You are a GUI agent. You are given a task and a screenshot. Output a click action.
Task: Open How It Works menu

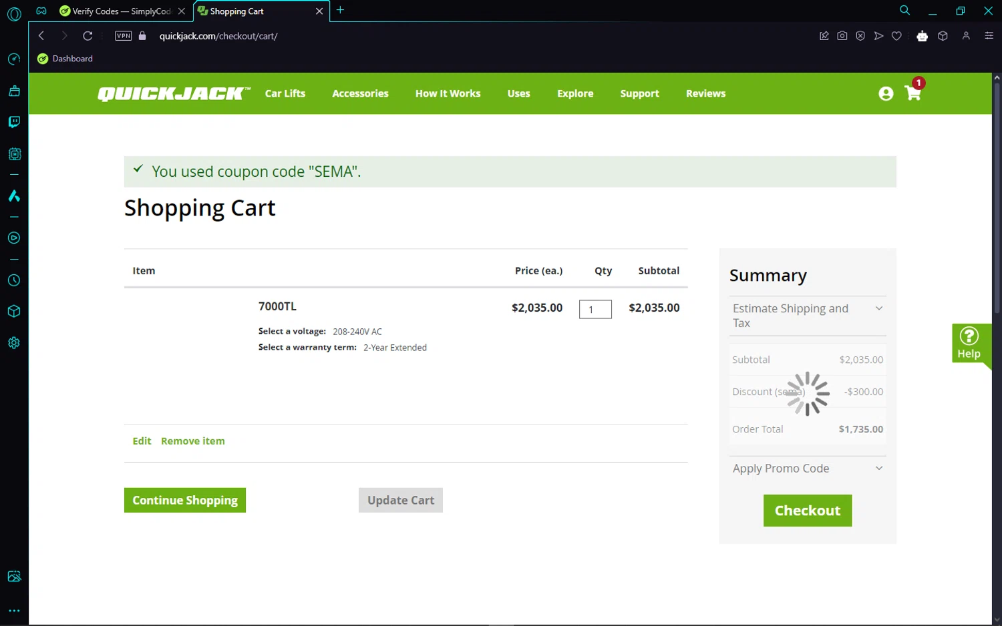(x=448, y=93)
